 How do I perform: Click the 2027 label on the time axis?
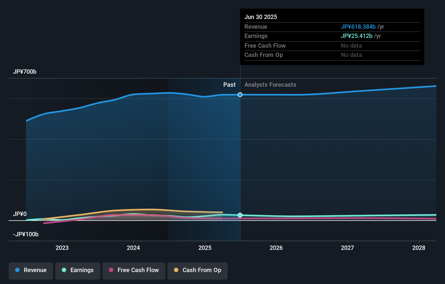(x=348, y=248)
